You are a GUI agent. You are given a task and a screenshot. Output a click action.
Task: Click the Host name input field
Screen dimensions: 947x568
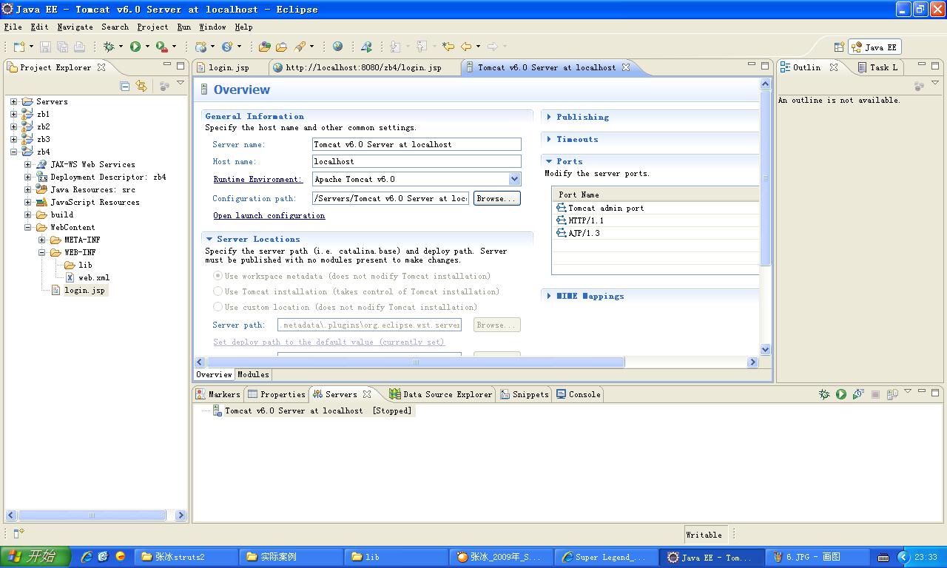(416, 161)
